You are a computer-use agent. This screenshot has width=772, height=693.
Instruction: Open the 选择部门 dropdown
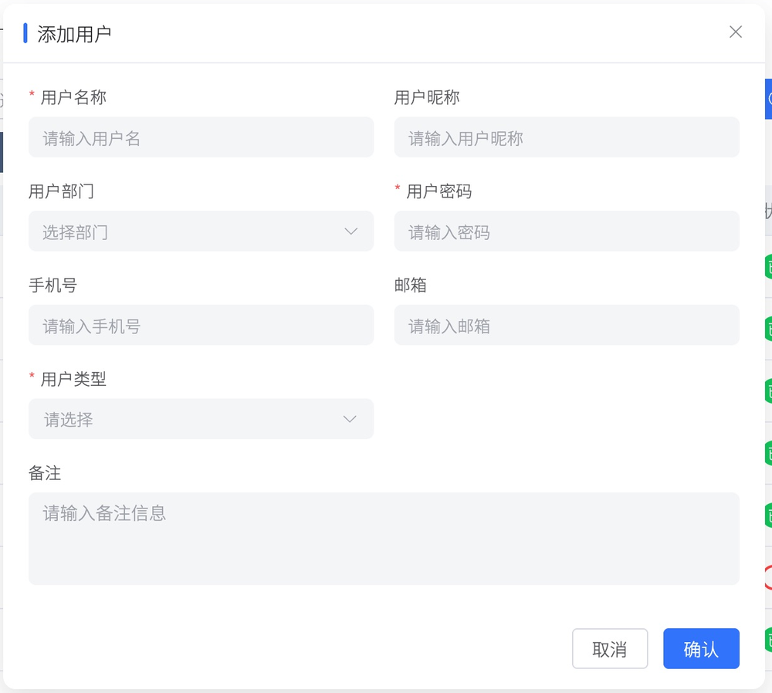[201, 232]
